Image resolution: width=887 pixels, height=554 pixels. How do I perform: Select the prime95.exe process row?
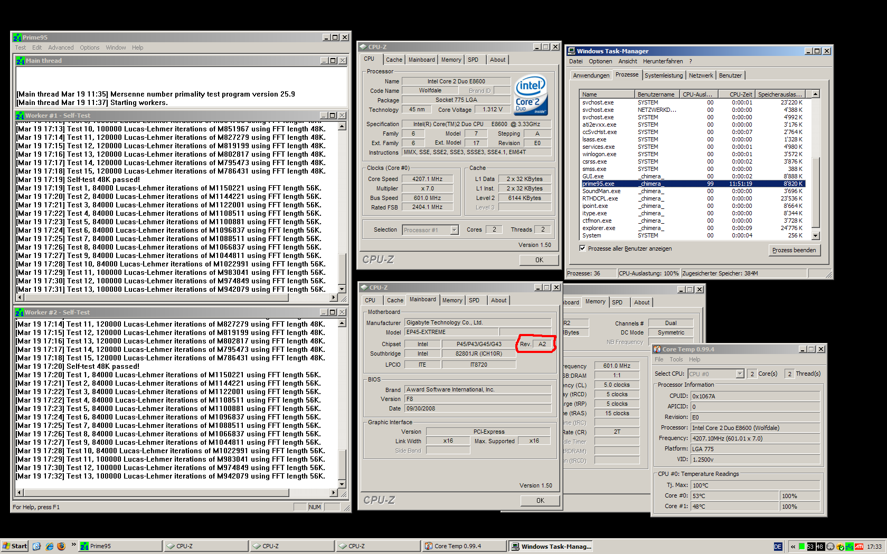pos(693,184)
